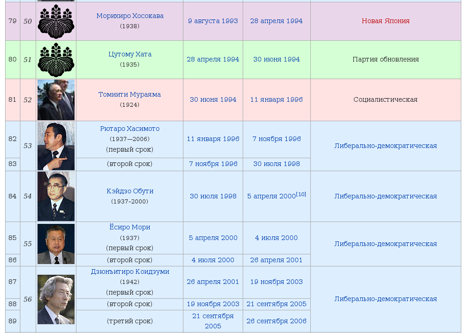Open Либерально-демократическая link in Коидзуми's row
Viewport: 465px width, 333px height.
(385, 299)
